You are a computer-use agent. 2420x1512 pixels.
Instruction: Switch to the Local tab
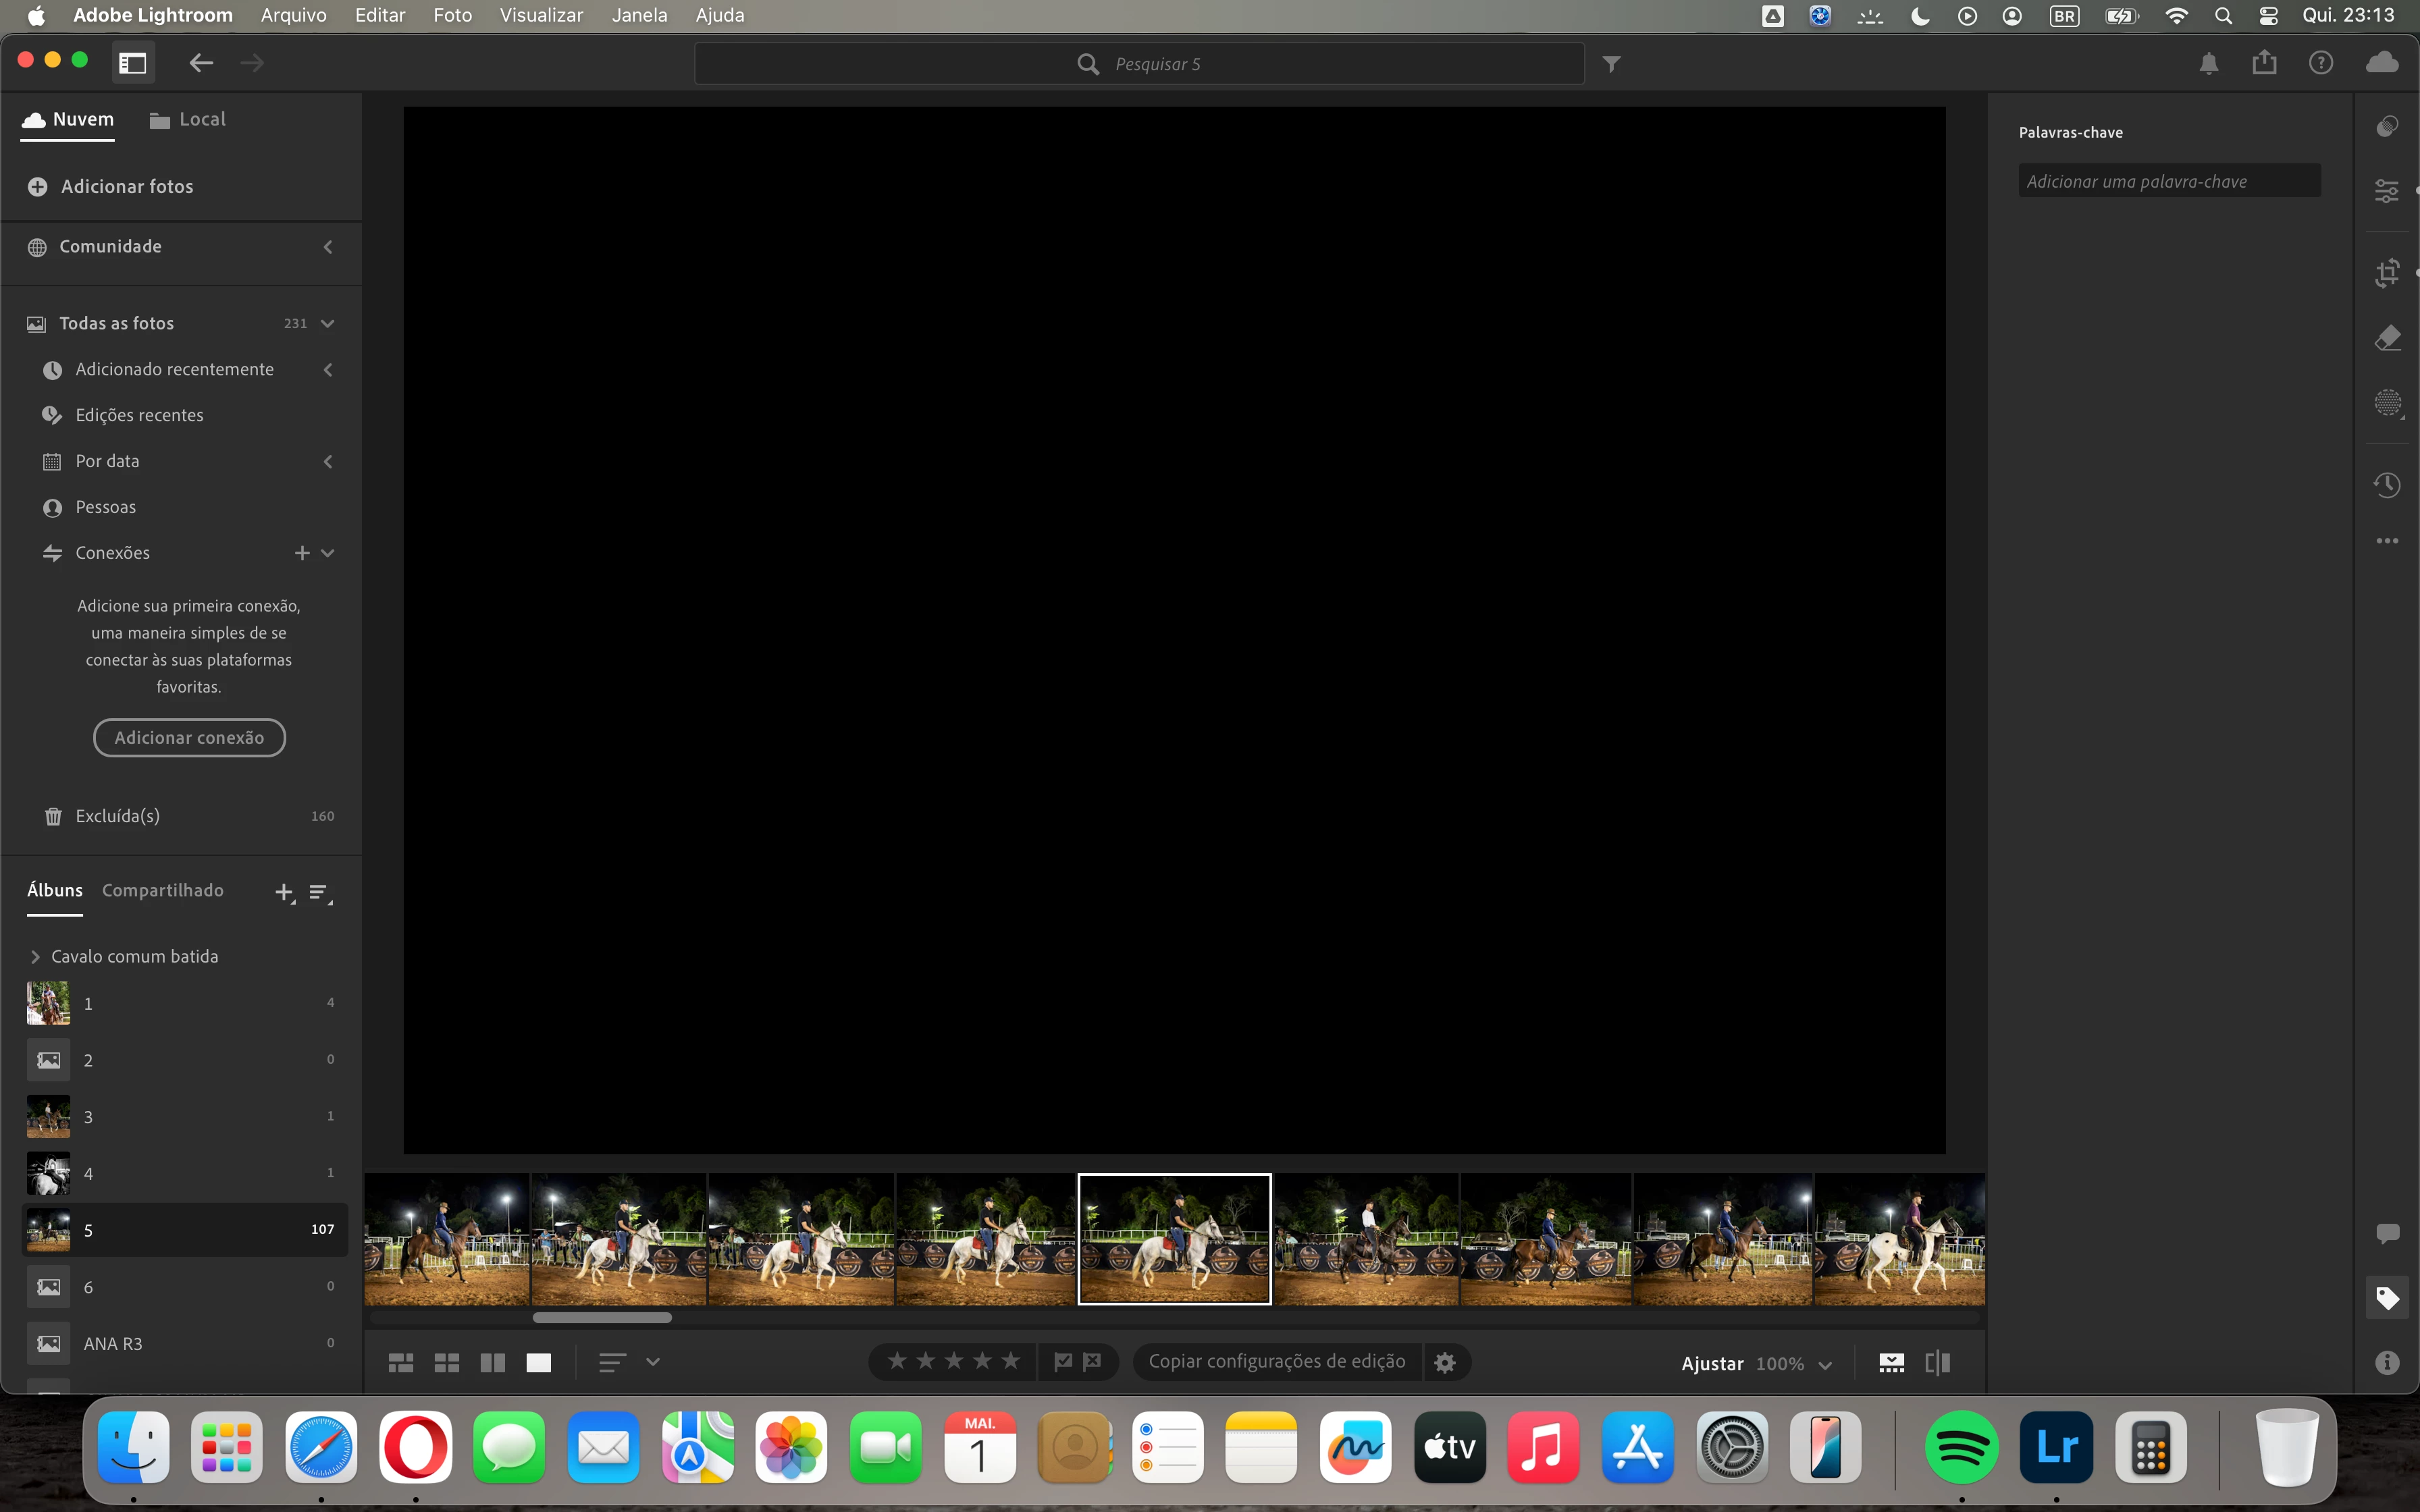click(188, 120)
